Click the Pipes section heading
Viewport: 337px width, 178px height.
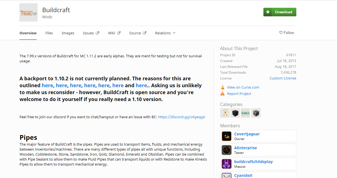[x=28, y=138]
